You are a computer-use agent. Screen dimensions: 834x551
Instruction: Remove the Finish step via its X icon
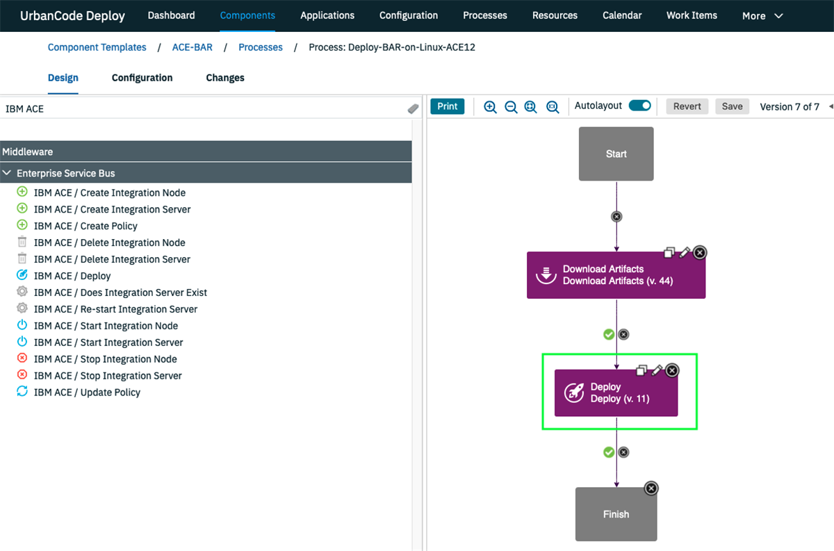pyautogui.click(x=651, y=488)
